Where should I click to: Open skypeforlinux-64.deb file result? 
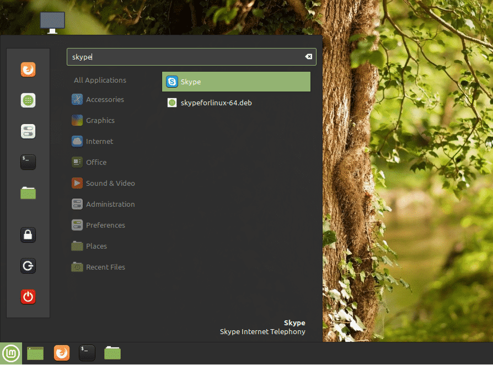click(236, 103)
